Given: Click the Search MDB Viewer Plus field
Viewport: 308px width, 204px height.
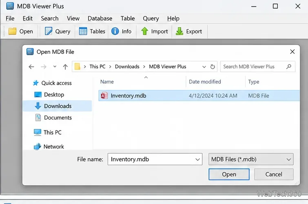Looking at the screenshot, I should [258, 67].
